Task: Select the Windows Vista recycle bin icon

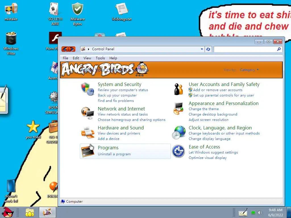Action: [x=11, y=43]
